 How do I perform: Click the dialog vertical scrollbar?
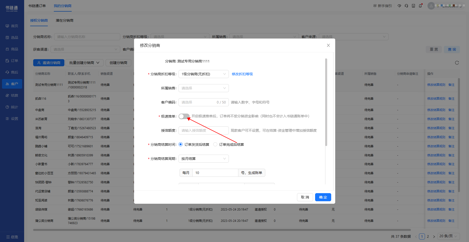point(326,102)
